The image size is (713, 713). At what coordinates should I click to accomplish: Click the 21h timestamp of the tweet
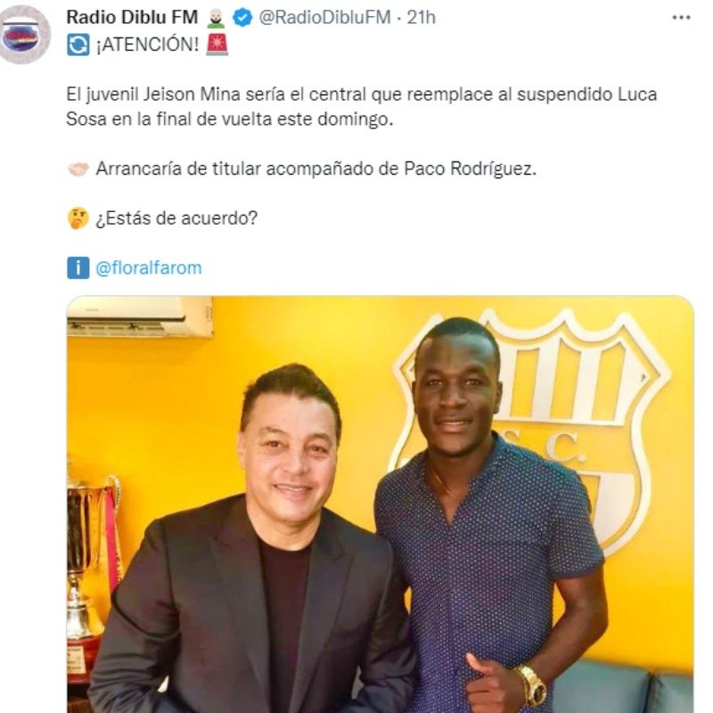coord(421,17)
